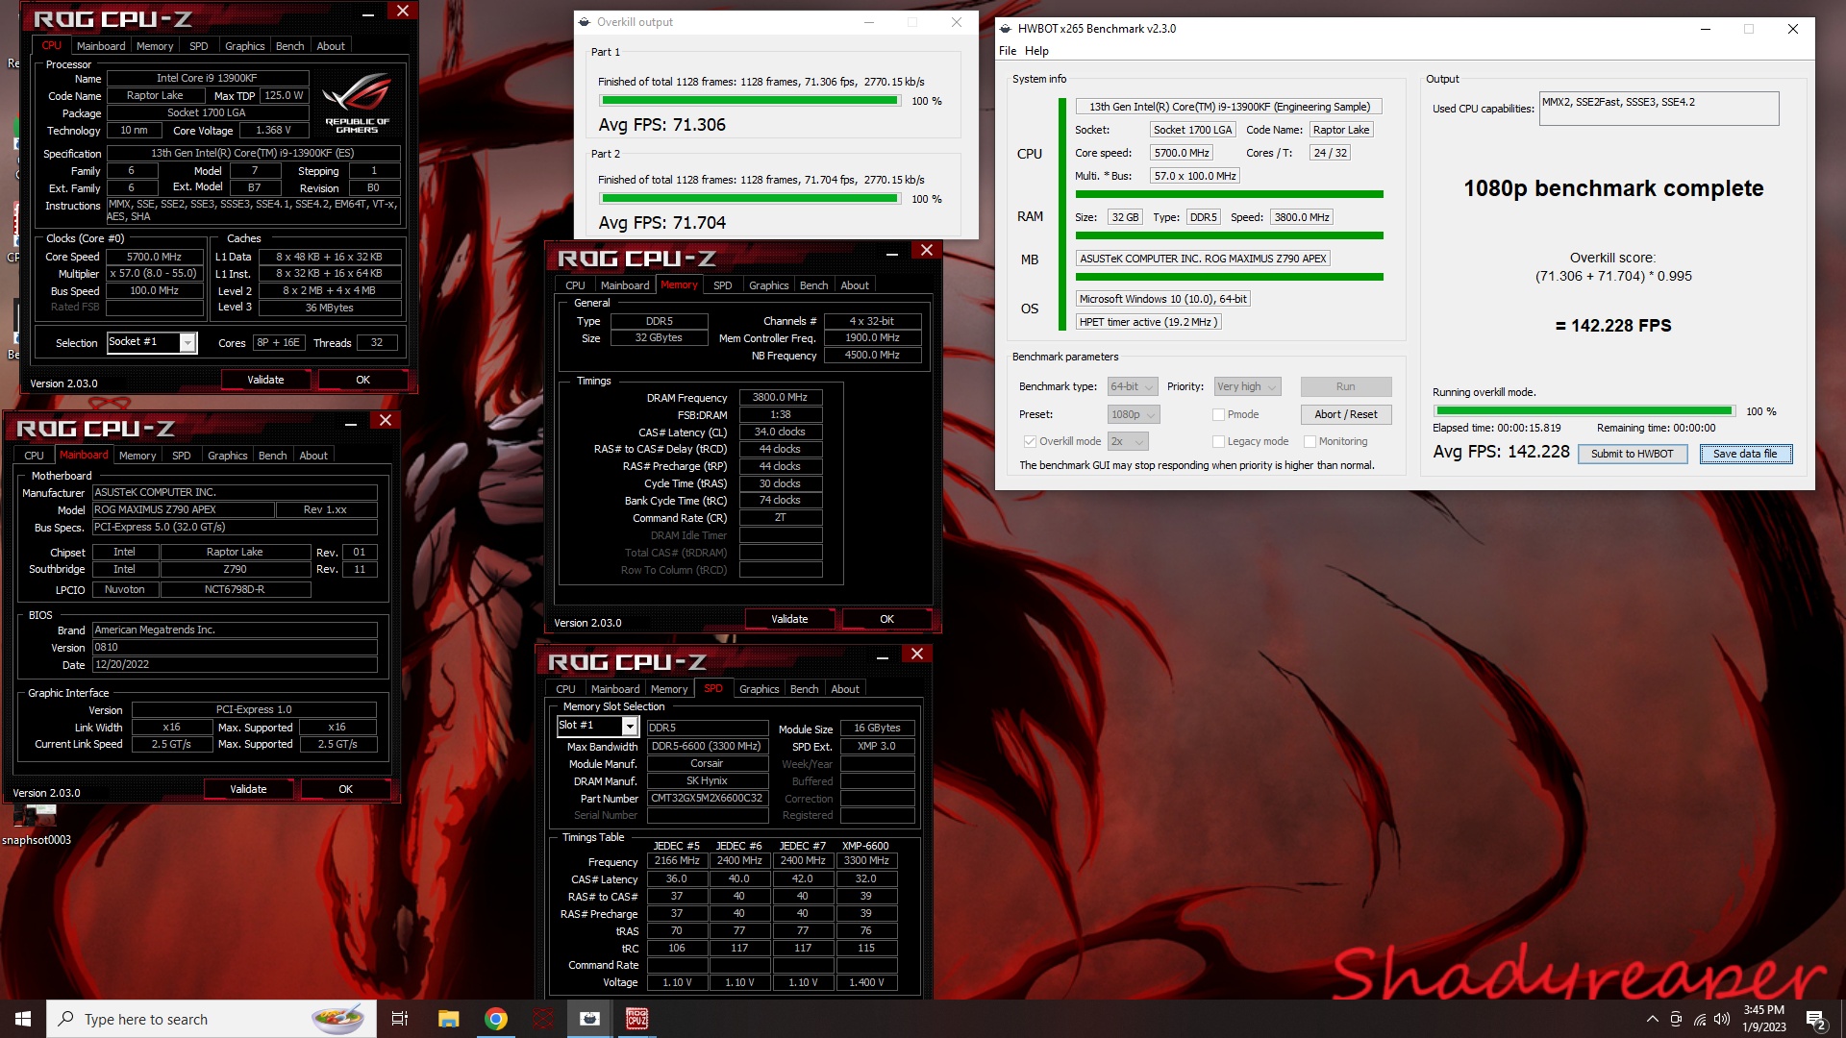The image size is (1846, 1038).
Task: Click OK in Memory CPU-Z window
Action: pos(886,619)
